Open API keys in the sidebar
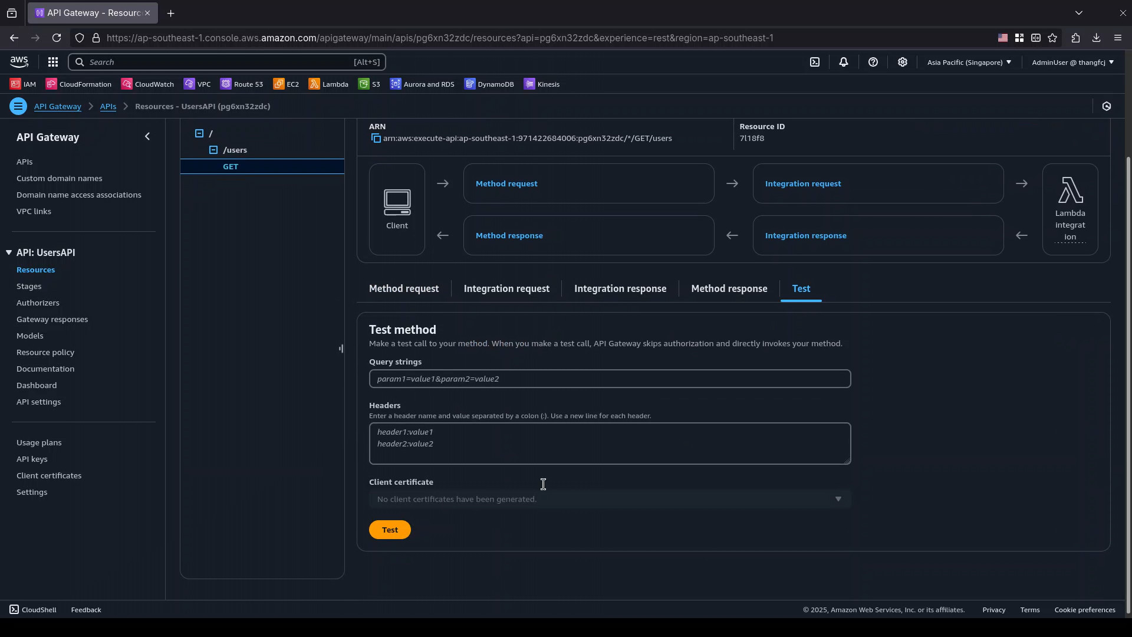Image resolution: width=1132 pixels, height=637 pixels. [32, 459]
